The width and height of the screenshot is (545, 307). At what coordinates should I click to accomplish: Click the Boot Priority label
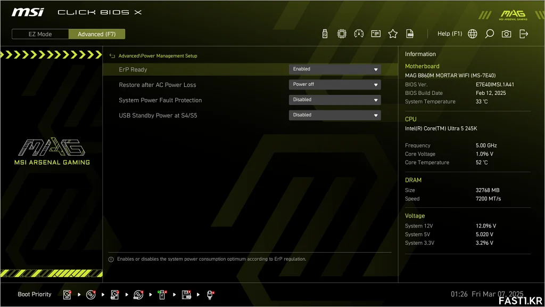point(35,294)
